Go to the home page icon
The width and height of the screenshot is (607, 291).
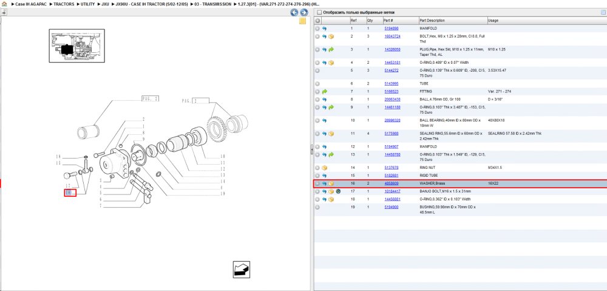tap(4, 4)
